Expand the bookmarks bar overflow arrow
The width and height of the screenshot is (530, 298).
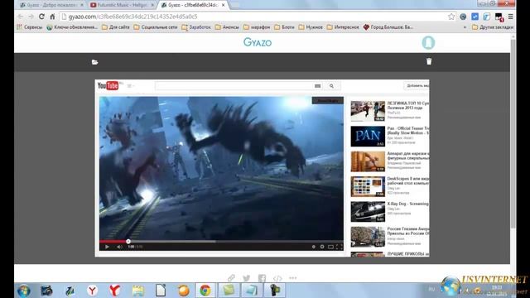(465, 27)
